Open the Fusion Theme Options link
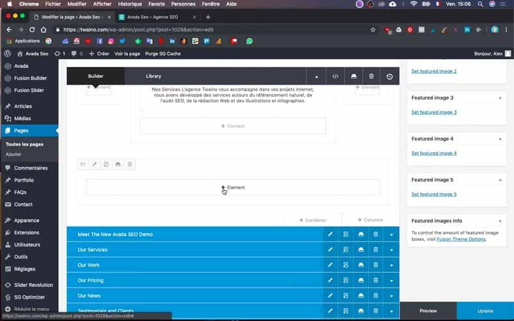 pos(461,239)
